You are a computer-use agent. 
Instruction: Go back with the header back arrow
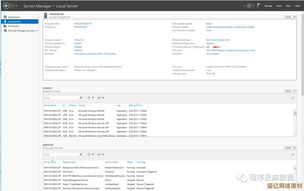[6, 6]
